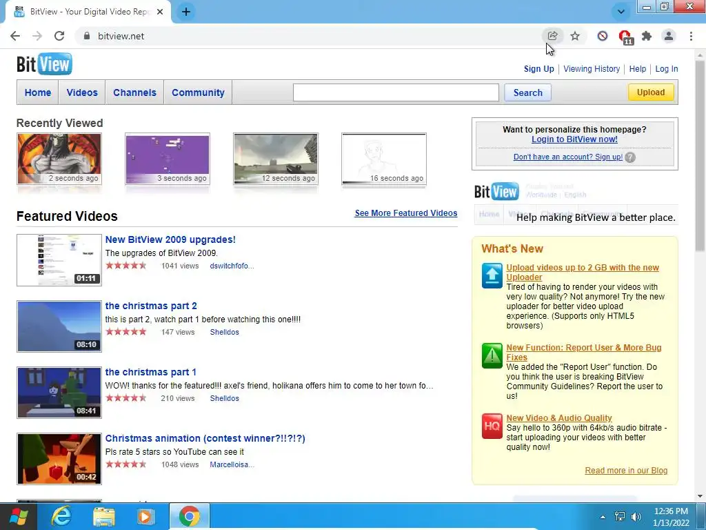
Task: Click Don't have an account? Sign up!
Action: (x=568, y=157)
